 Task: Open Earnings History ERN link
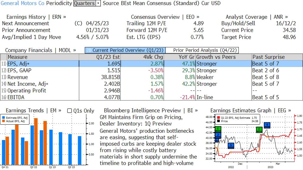point(36,17)
